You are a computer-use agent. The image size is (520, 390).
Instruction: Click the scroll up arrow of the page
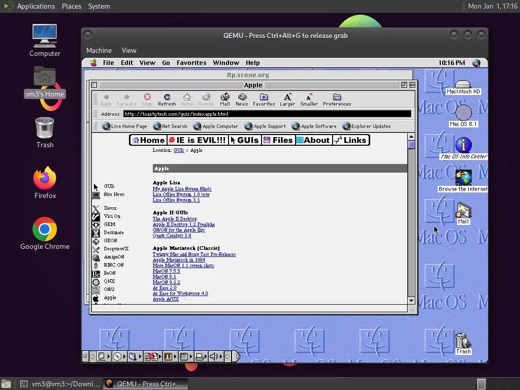(411, 137)
